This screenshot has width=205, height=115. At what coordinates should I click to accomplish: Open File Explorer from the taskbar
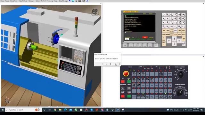(x=60, y=110)
